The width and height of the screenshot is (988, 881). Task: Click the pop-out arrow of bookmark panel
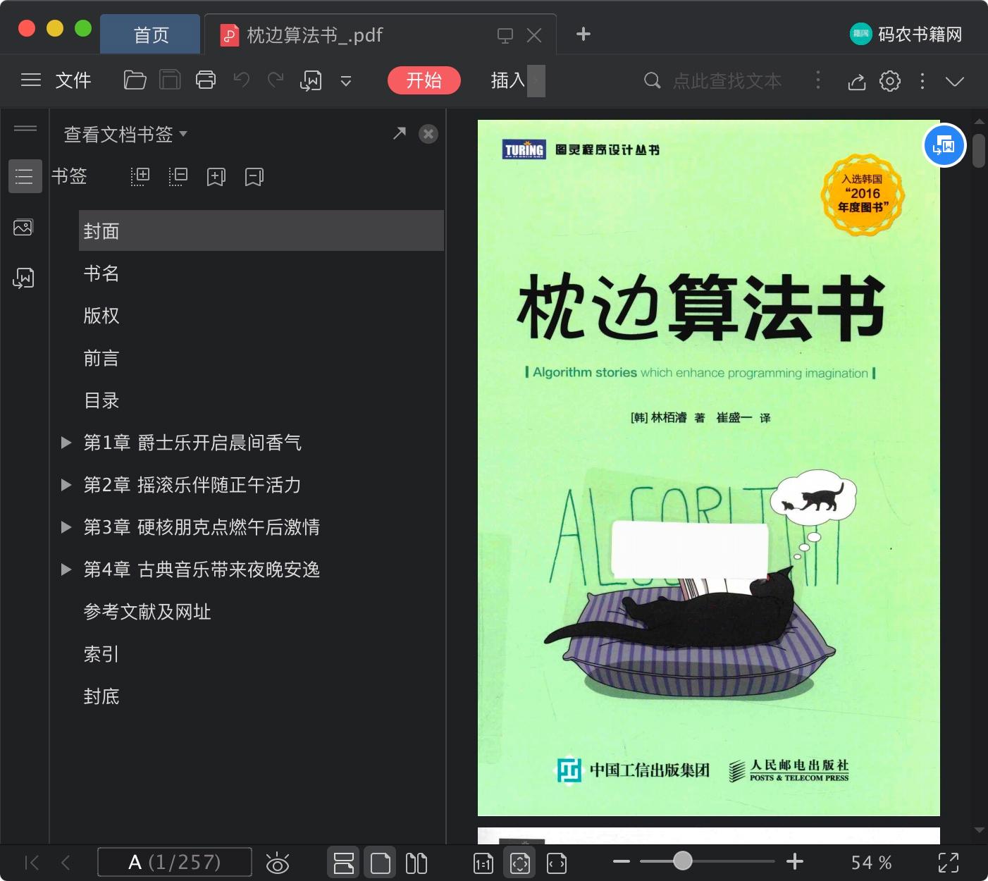(400, 133)
